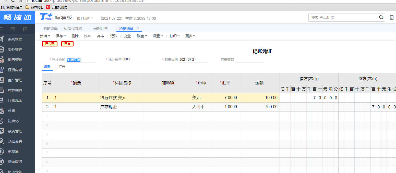Open the 客户网址 bookmark folder
Image resolution: width=396 pixels, height=173 pixels.
(34, 7)
